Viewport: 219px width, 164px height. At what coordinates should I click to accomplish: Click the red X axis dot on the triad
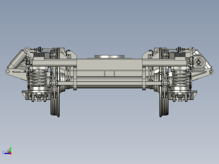tap(11, 153)
